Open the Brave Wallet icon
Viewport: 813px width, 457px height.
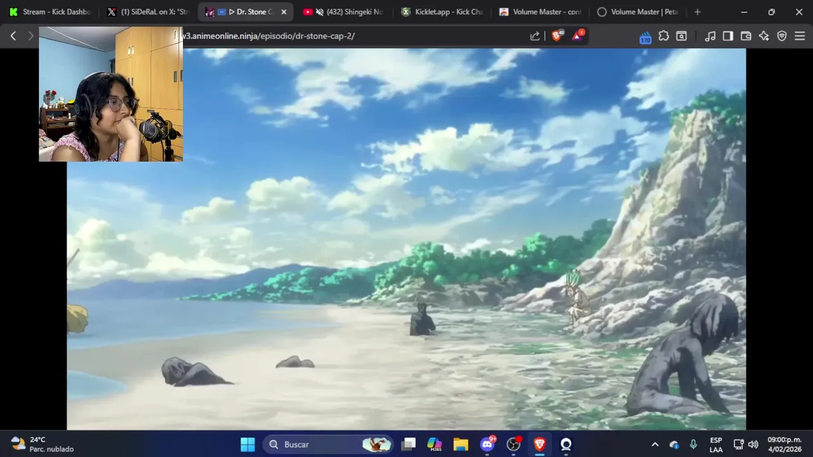pyautogui.click(x=746, y=36)
